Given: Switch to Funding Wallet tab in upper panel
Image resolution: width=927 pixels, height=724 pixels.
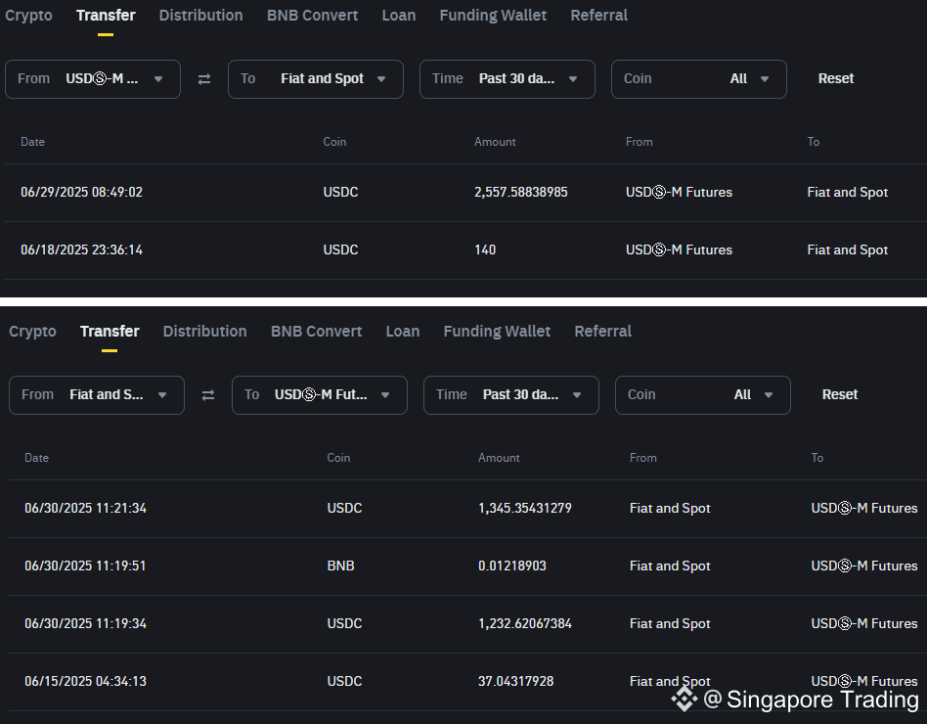Looking at the screenshot, I should tap(493, 16).
